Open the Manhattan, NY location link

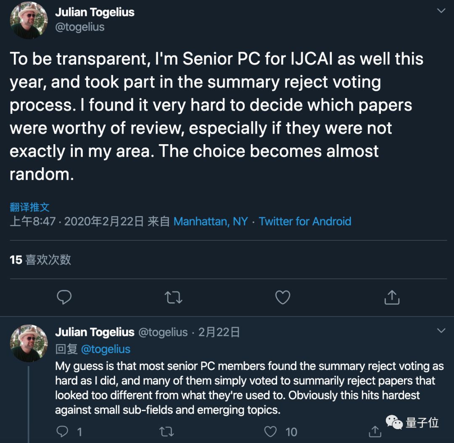point(211,221)
